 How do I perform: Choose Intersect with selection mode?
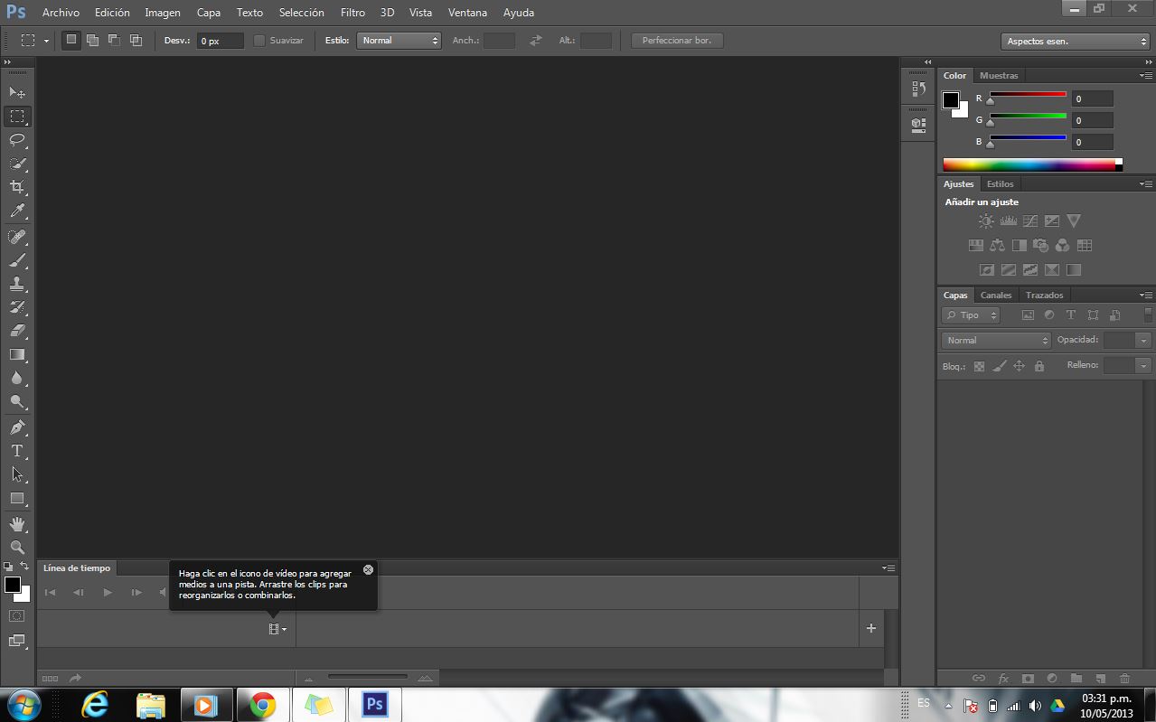(x=136, y=40)
